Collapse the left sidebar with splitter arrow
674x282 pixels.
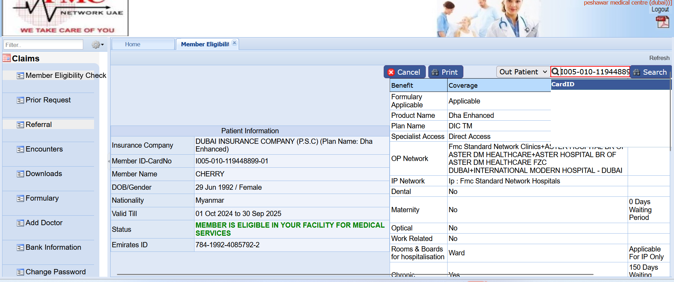point(109,161)
